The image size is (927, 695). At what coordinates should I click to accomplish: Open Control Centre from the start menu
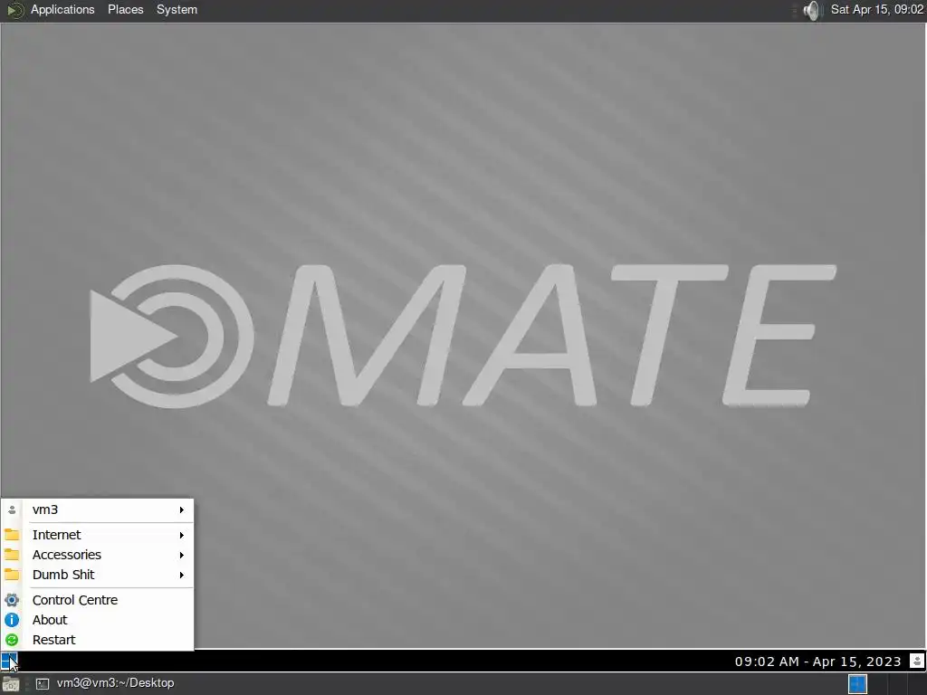pos(98,600)
